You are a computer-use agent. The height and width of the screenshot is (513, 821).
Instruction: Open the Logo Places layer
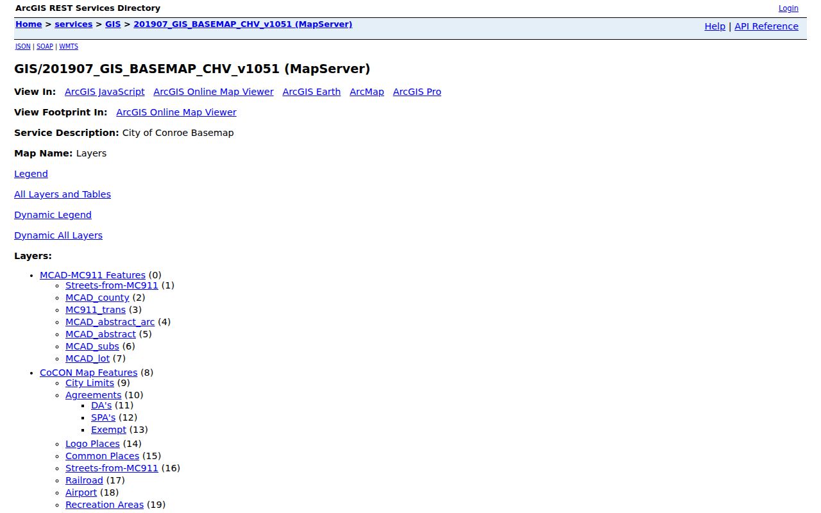pos(92,444)
